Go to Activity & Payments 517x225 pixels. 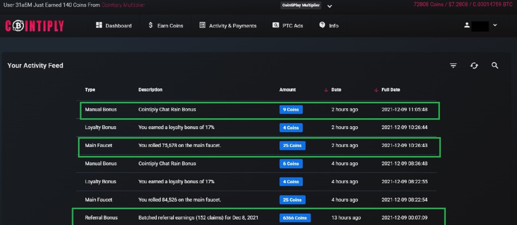click(x=228, y=26)
